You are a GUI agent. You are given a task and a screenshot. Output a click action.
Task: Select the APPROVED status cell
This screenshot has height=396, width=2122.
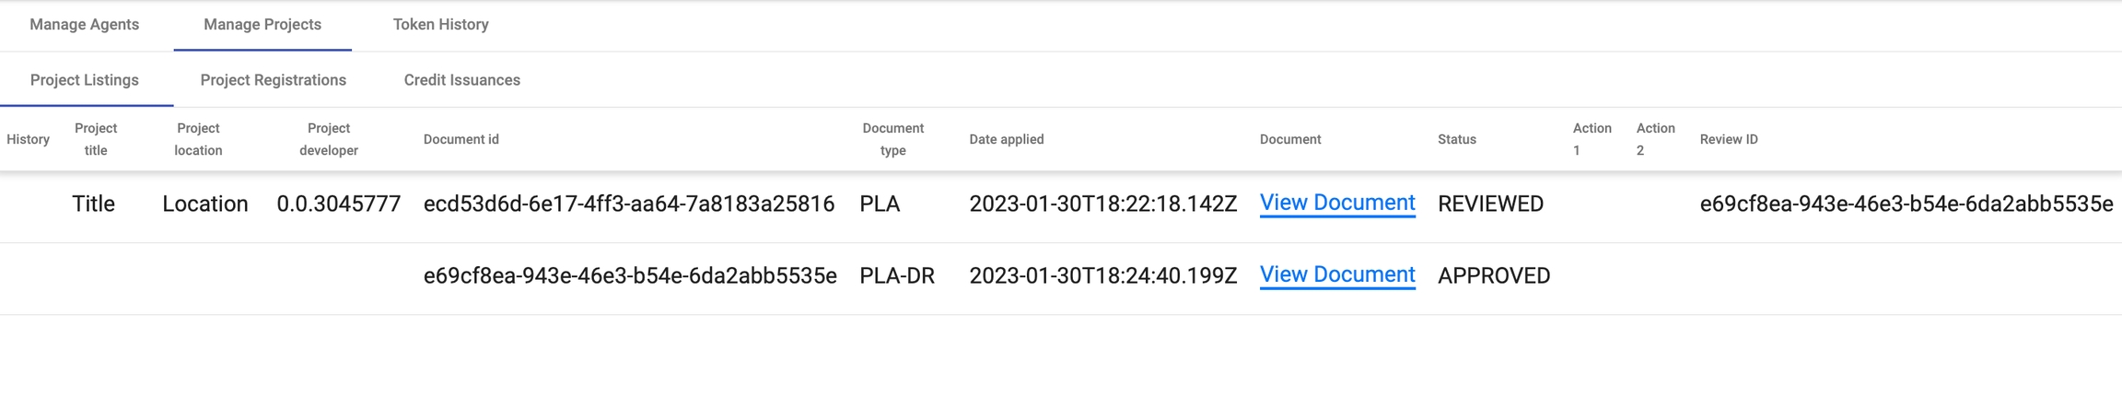pos(1493,275)
